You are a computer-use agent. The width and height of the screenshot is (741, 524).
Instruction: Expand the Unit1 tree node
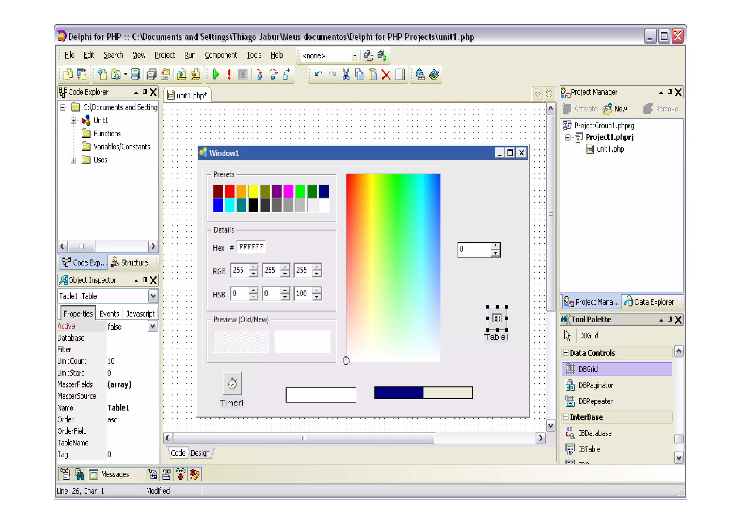point(73,121)
